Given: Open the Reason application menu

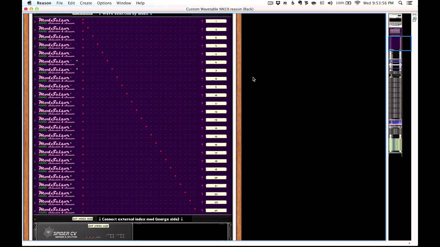Looking at the screenshot, I should point(44,3).
